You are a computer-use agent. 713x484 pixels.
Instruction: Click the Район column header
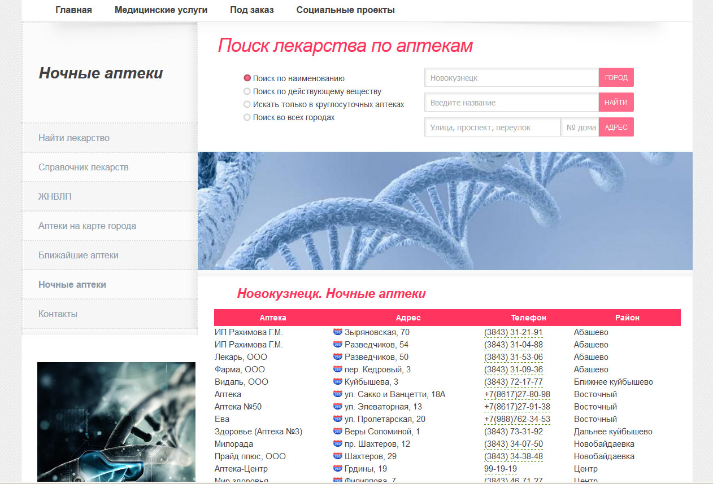click(x=627, y=318)
